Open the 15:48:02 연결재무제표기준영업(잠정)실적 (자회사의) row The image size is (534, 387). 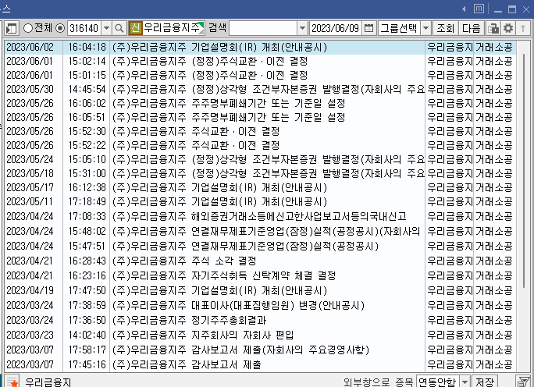[260, 232]
